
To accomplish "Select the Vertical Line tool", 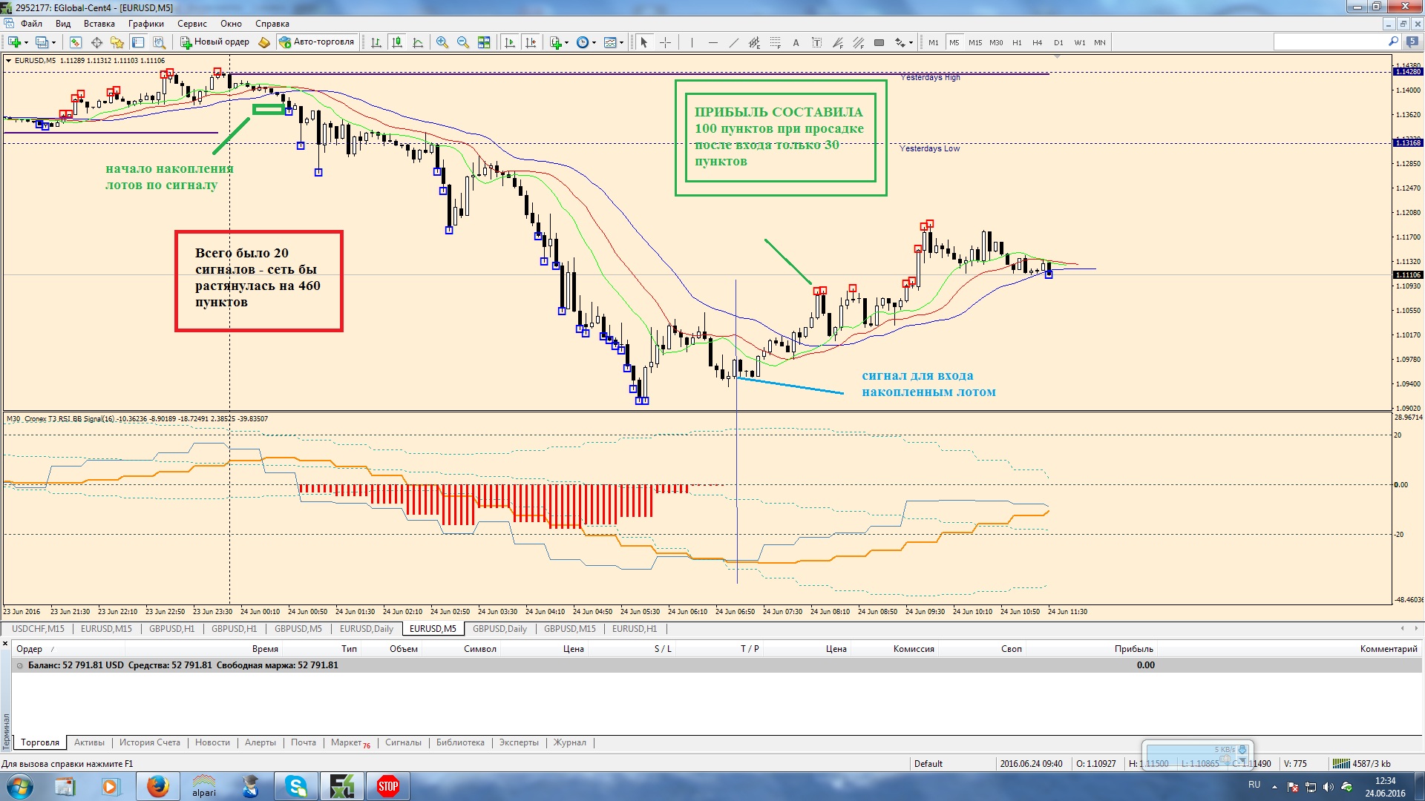I will click(x=692, y=42).
